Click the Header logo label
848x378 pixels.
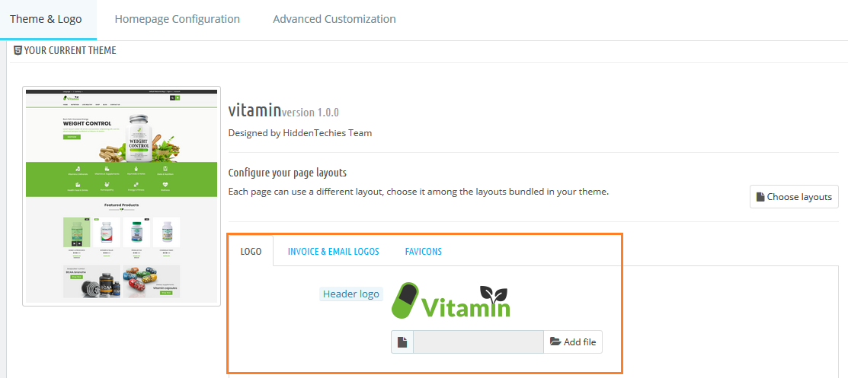(350, 294)
